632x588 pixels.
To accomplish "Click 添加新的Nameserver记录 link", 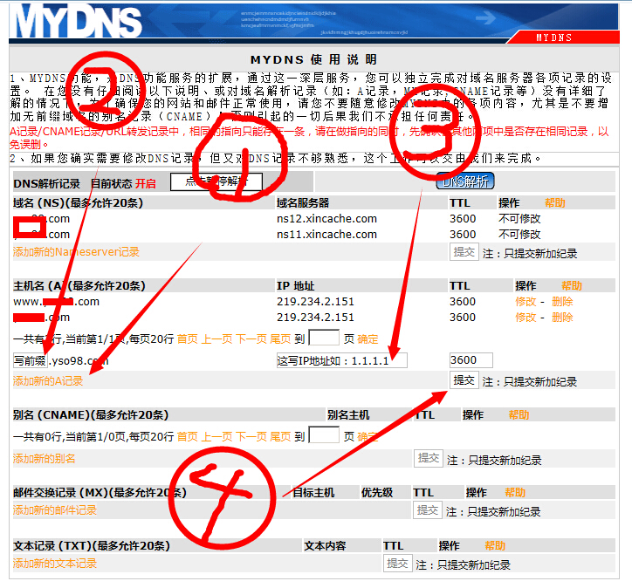I will [76, 252].
